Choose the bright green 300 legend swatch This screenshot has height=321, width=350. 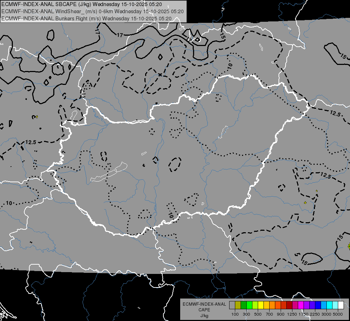click(249, 305)
